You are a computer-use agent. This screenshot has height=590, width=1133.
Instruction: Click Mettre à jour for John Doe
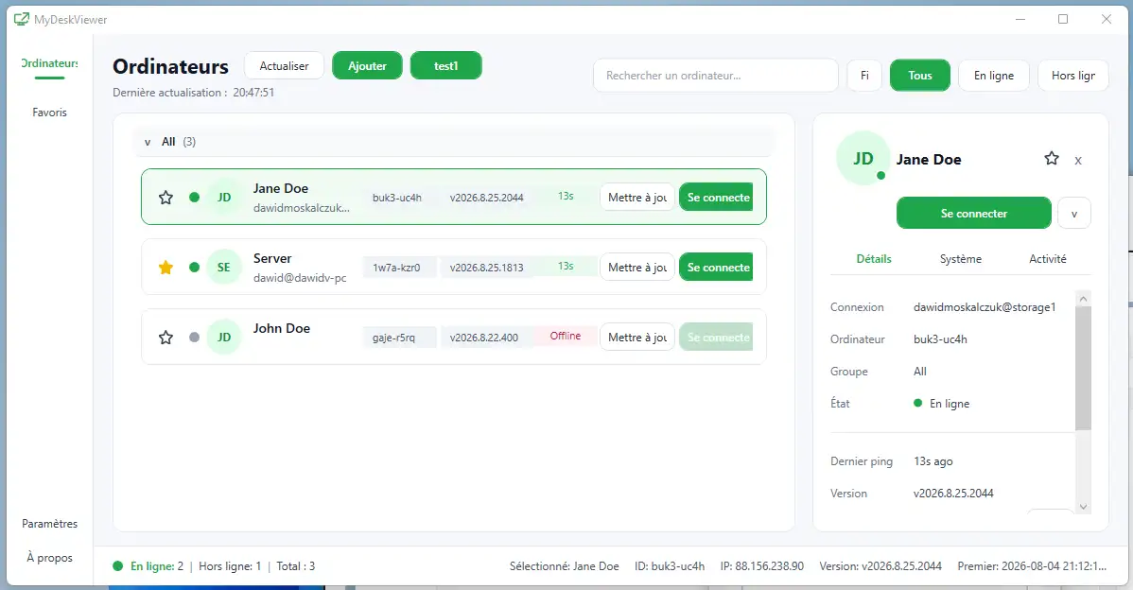[636, 338]
